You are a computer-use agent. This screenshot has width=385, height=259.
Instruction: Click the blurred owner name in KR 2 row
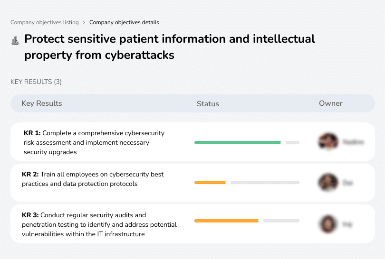click(347, 183)
